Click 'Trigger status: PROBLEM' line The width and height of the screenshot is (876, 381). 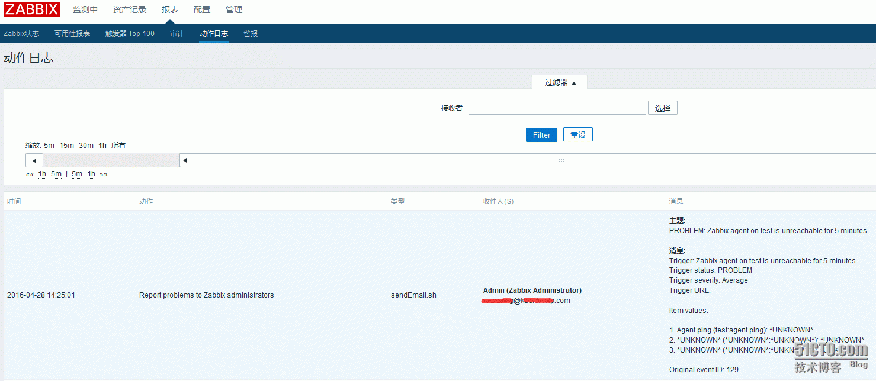(711, 270)
